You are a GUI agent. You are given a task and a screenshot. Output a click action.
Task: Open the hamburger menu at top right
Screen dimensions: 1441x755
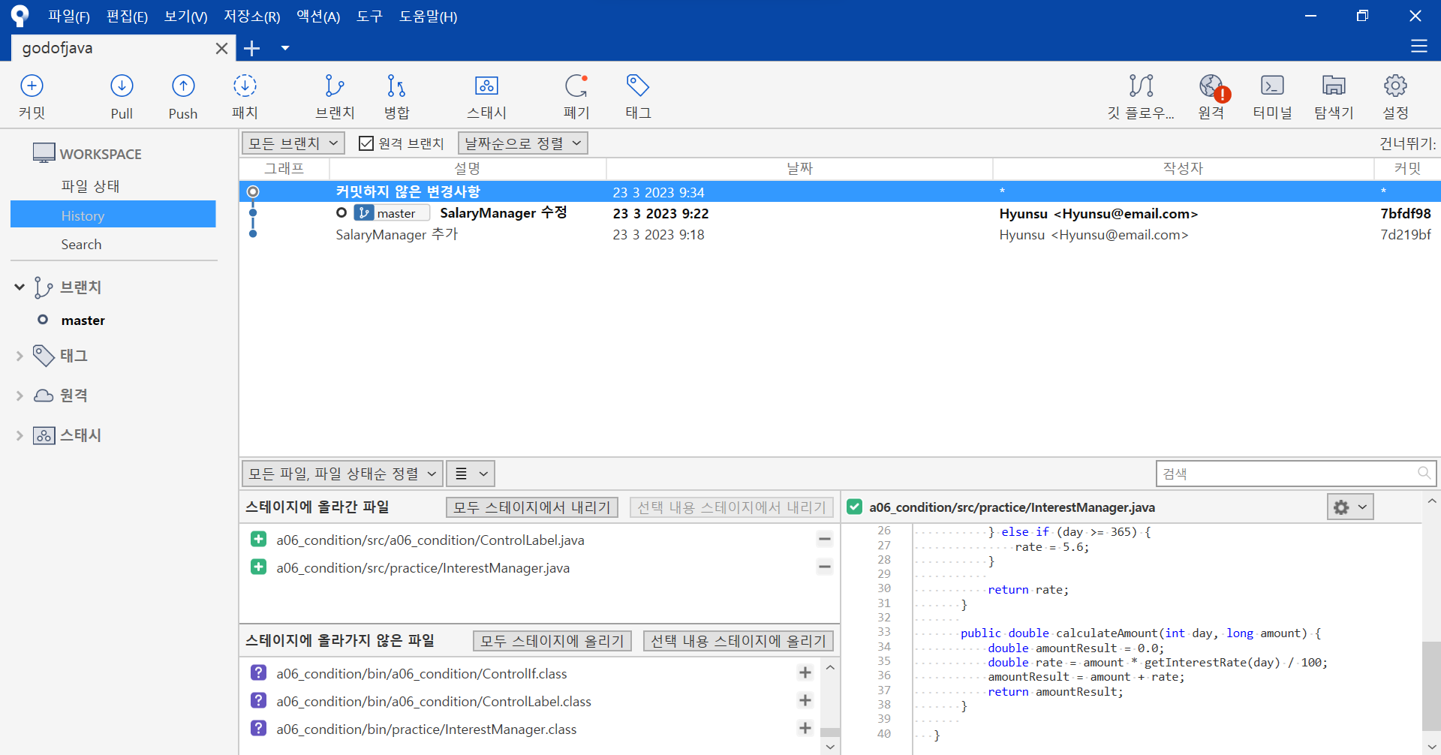click(1418, 47)
